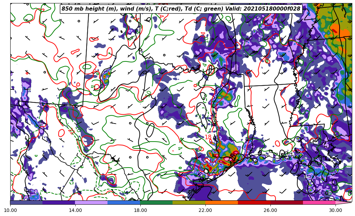Click the hot pink 28–30 colorbar segment

(319, 202)
